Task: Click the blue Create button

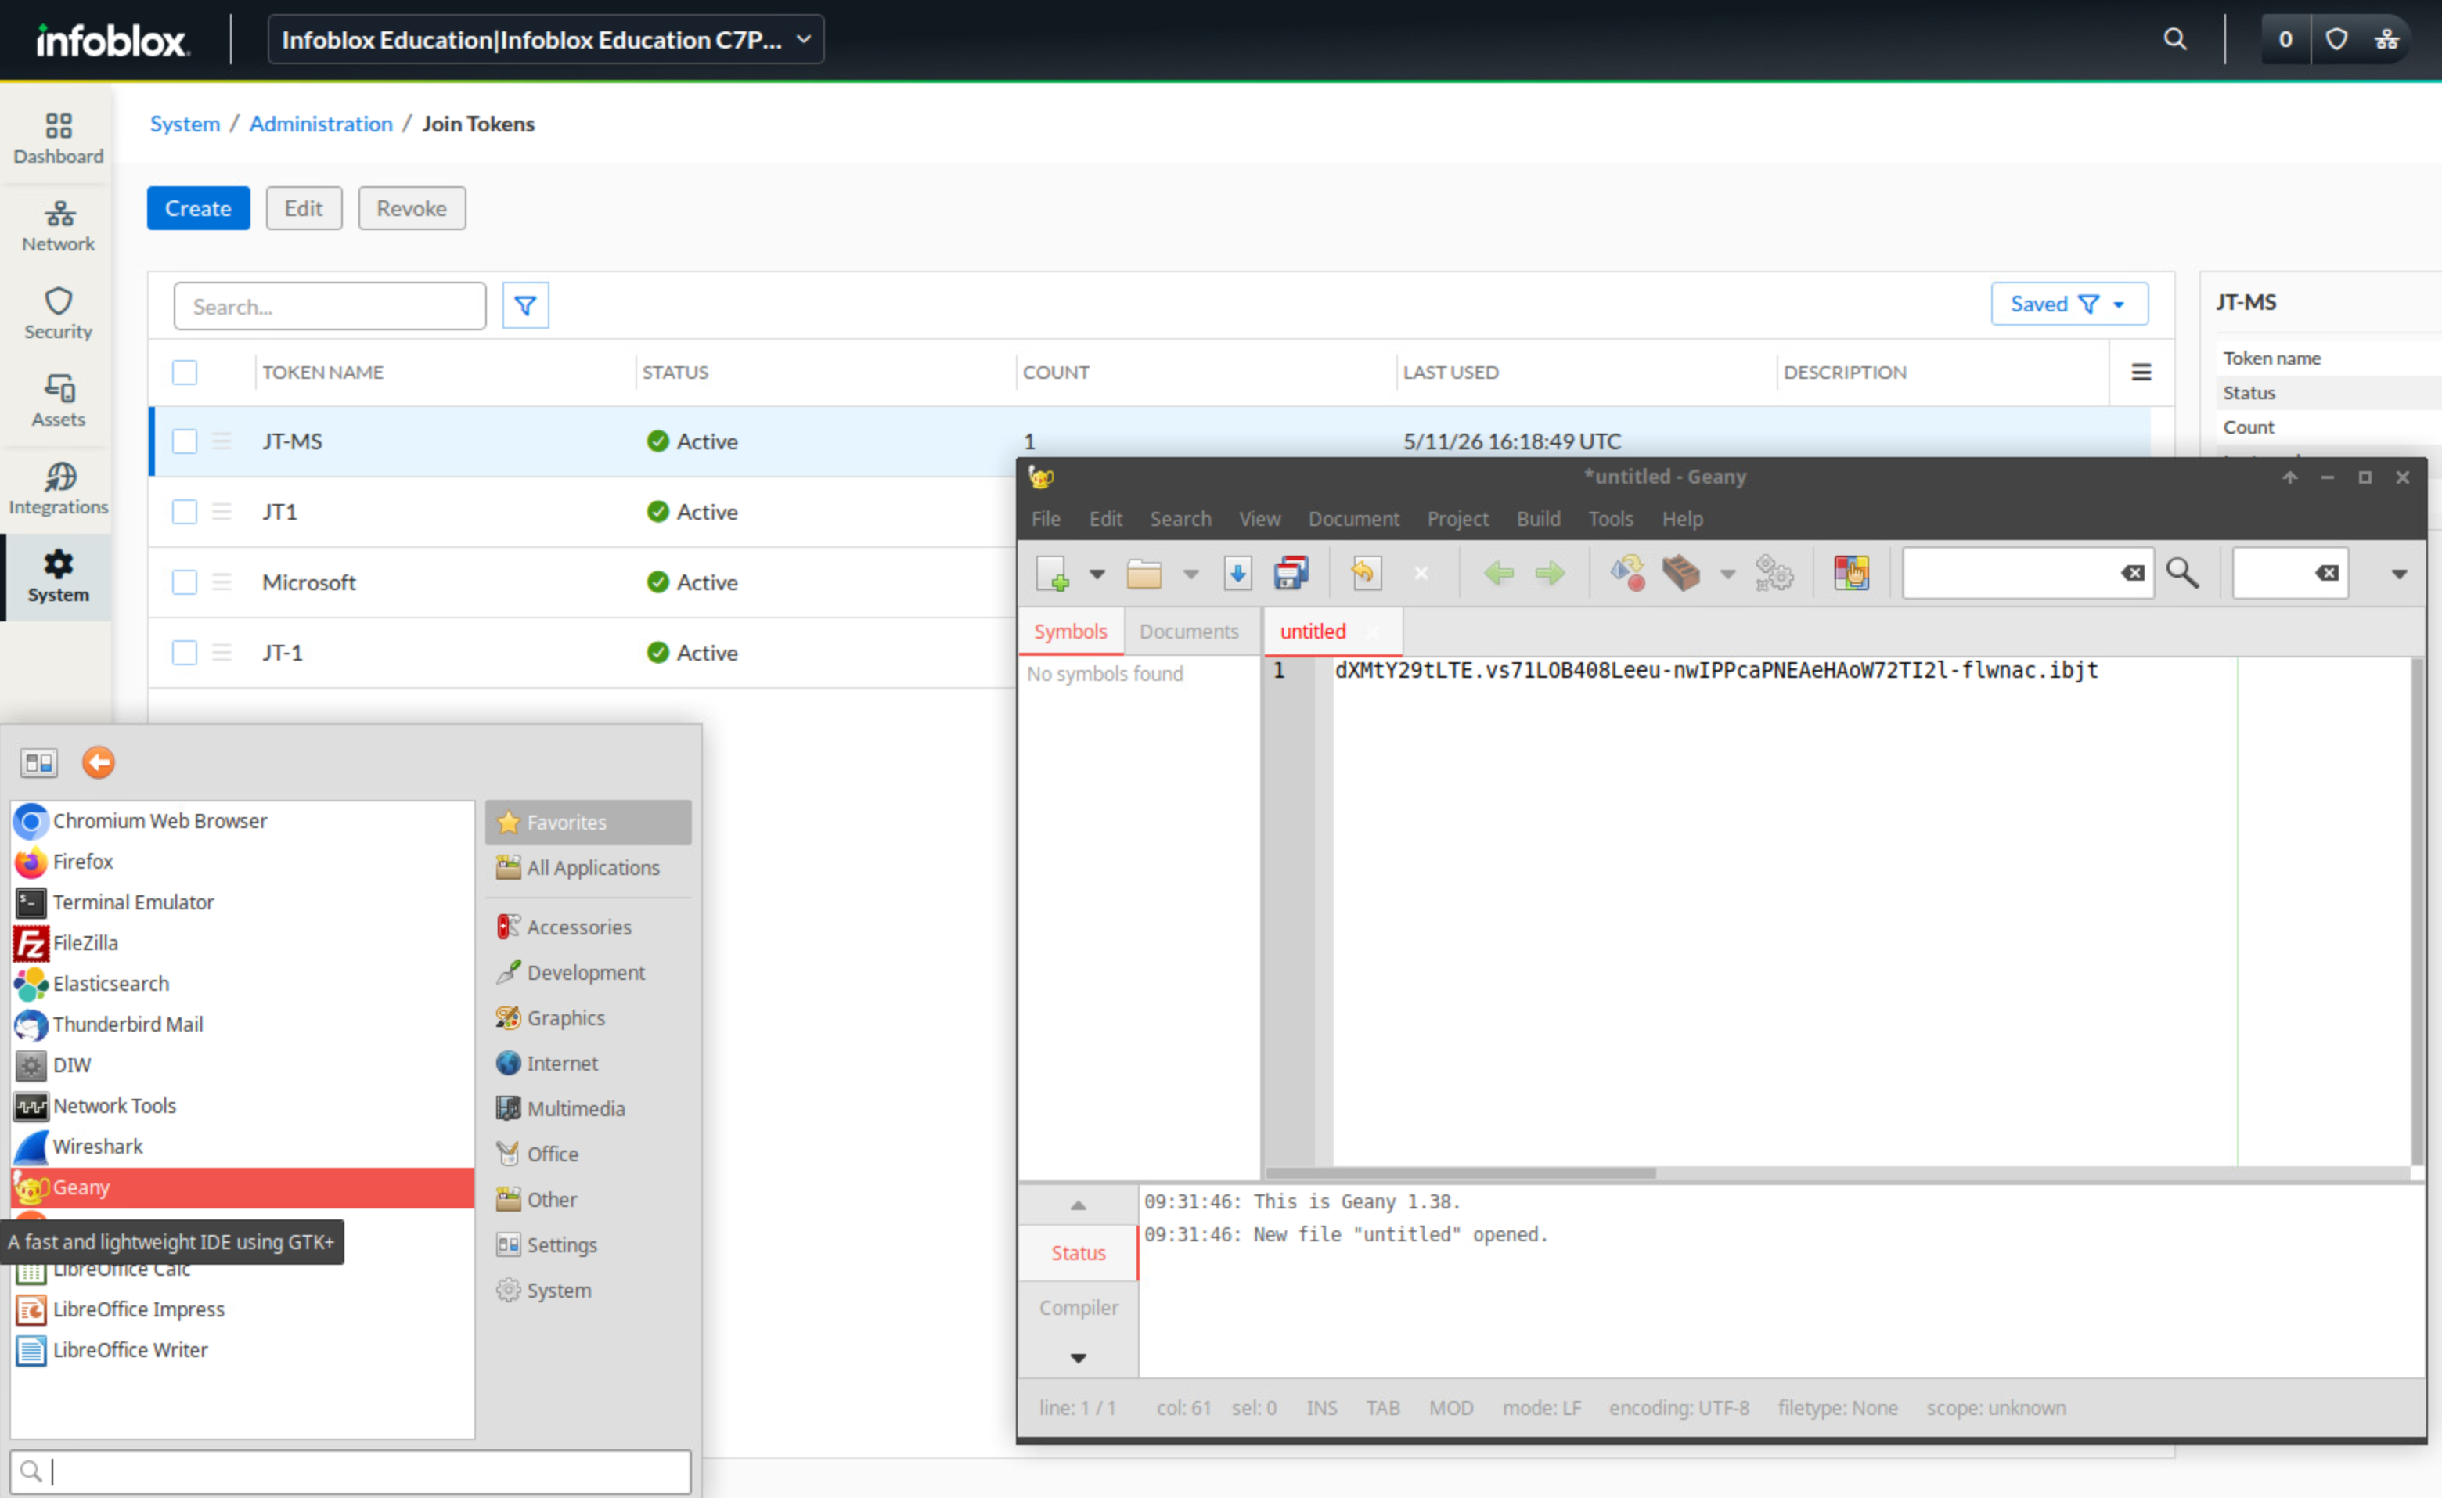Action: pyautogui.click(x=198, y=208)
